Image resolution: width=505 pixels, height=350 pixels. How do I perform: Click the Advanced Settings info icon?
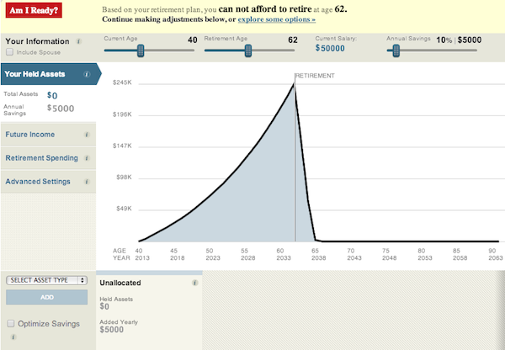tap(87, 182)
